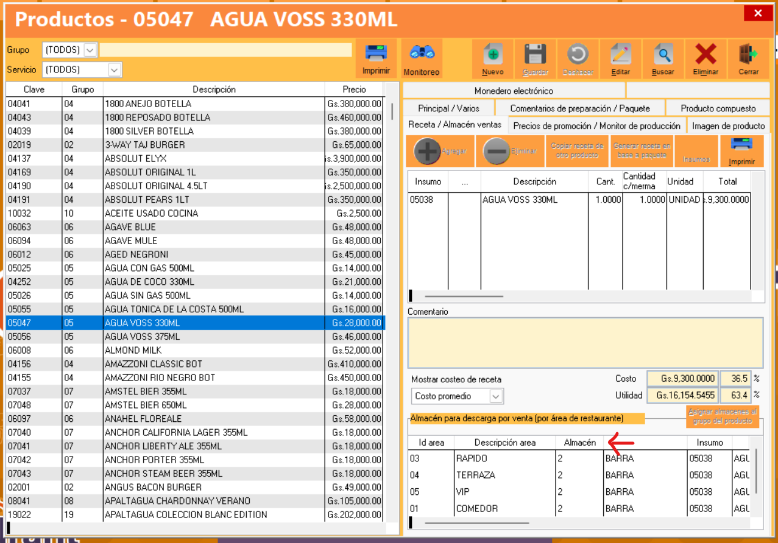Open the Principal / Varios tab
The width and height of the screenshot is (778, 543).
(x=448, y=108)
